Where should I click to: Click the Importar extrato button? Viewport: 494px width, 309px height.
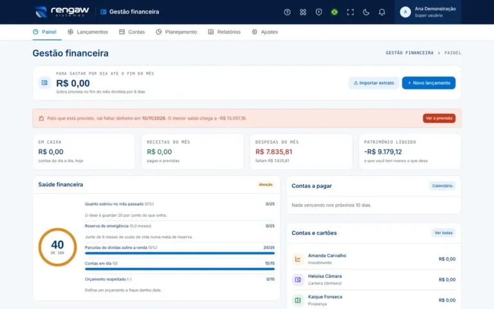coord(374,83)
